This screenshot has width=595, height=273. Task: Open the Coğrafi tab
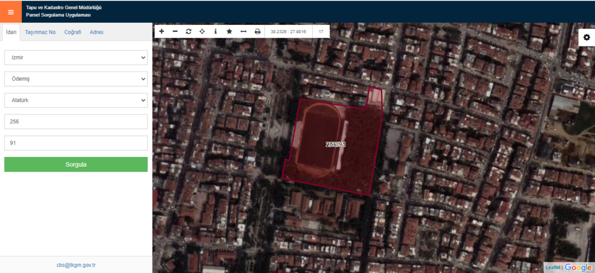pyautogui.click(x=73, y=33)
